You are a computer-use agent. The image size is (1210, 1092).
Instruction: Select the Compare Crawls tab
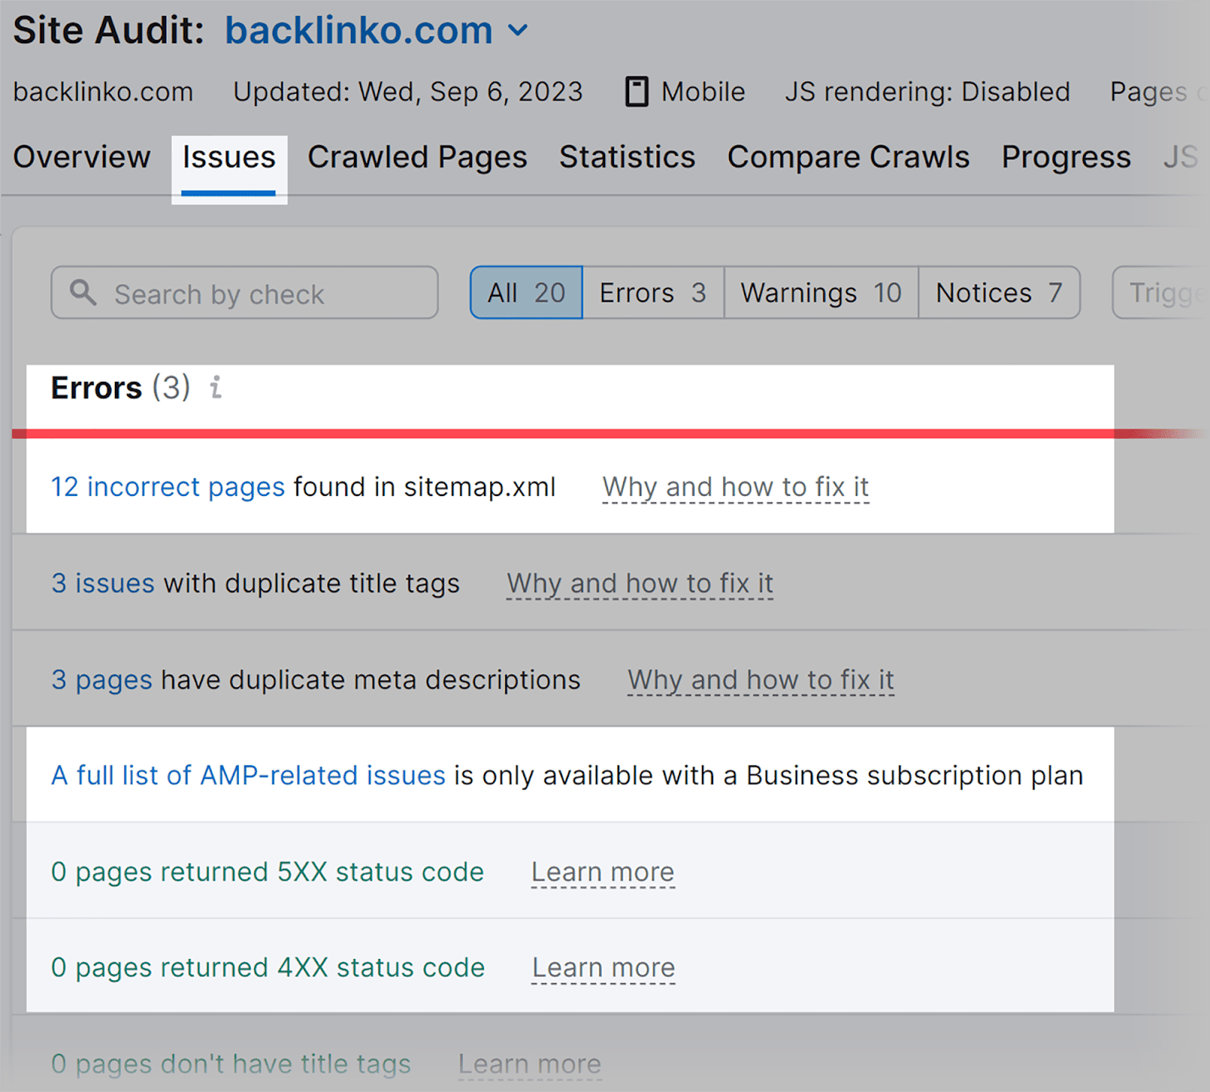pyautogui.click(x=848, y=157)
